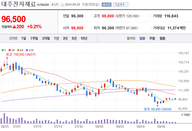192x131 pixels.
Task: Click the purple 120-day moving average legend
Action: point(30,50)
